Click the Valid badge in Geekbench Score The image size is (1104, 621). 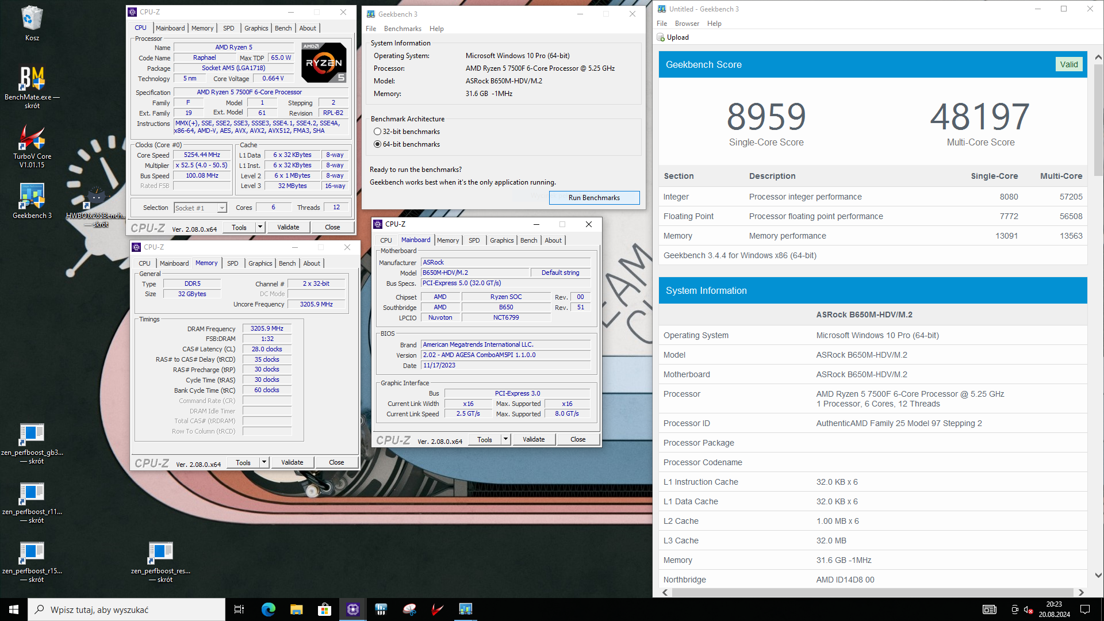1069,64
